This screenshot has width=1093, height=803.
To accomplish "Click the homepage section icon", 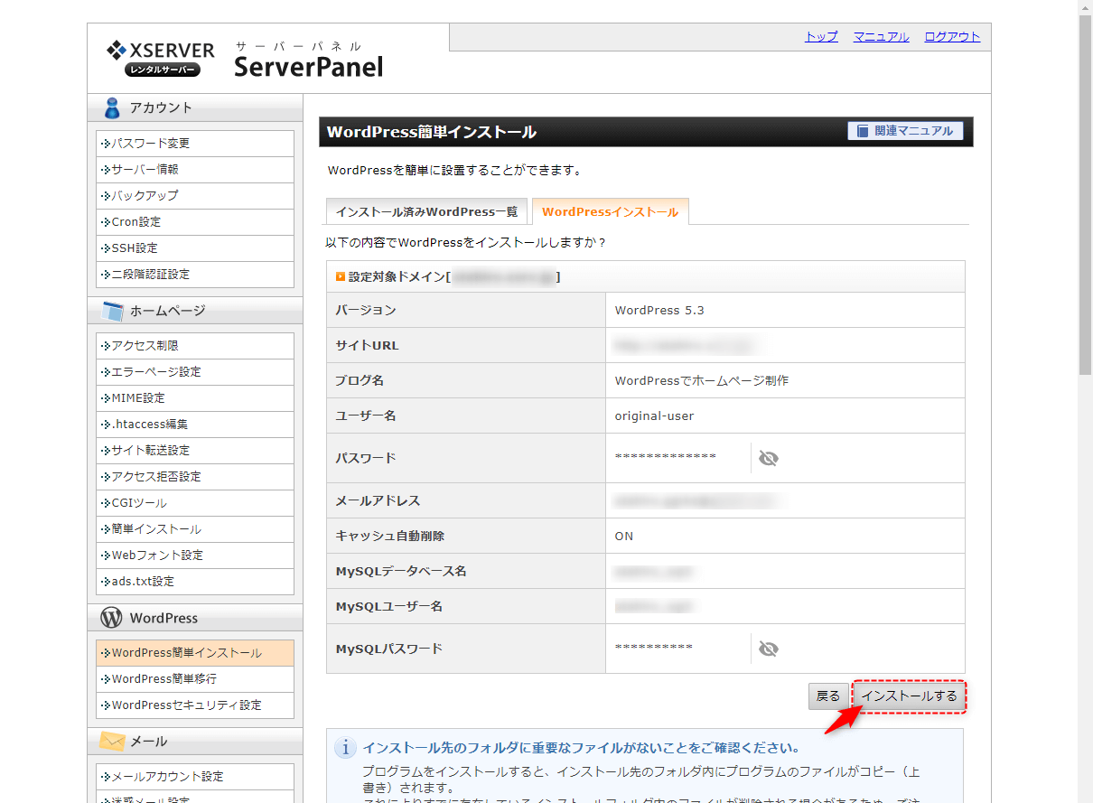I will click(x=112, y=311).
